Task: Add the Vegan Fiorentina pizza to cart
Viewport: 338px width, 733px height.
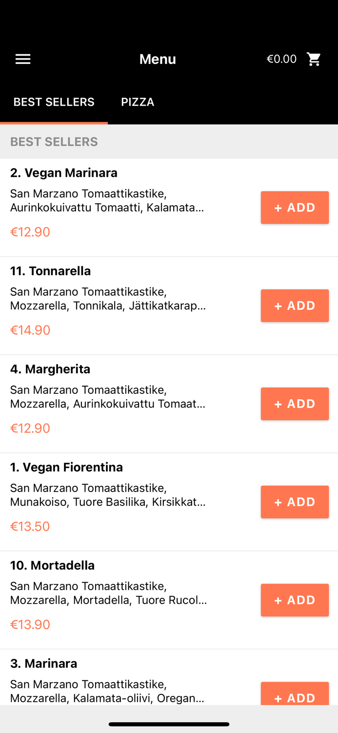Action: point(295,501)
